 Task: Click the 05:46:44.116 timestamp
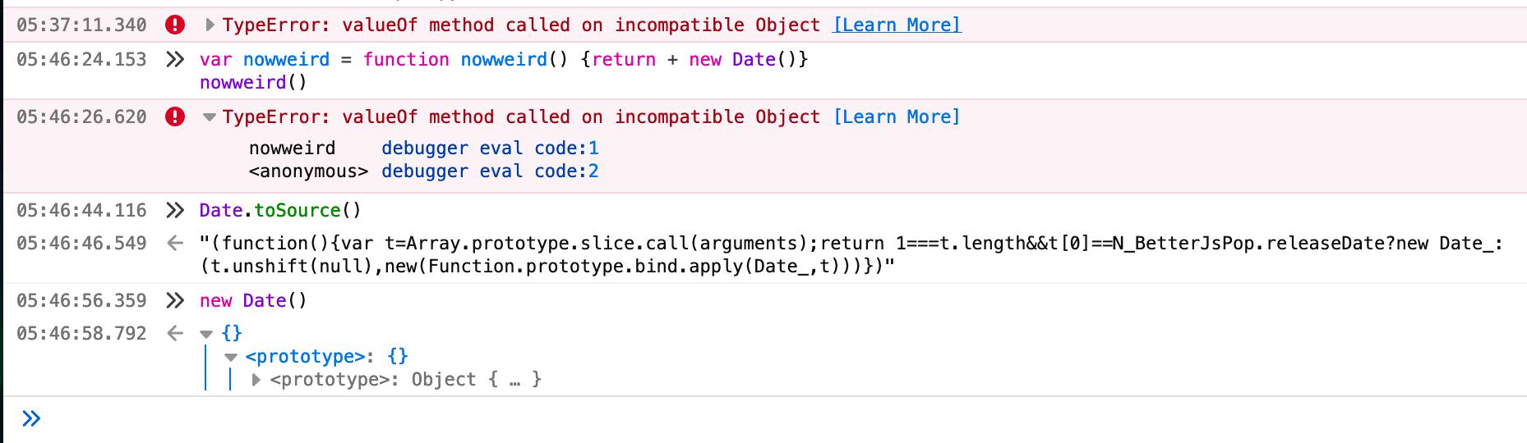tap(81, 211)
